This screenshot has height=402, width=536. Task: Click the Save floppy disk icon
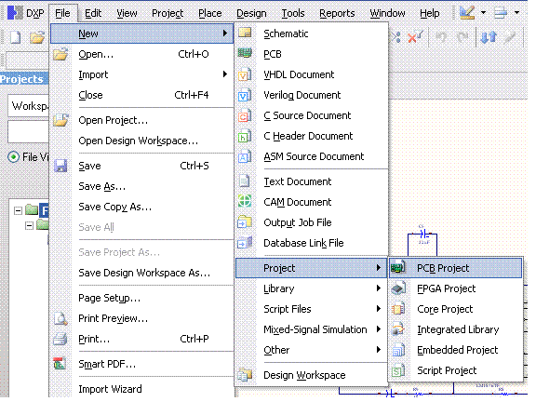click(x=60, y=166)
